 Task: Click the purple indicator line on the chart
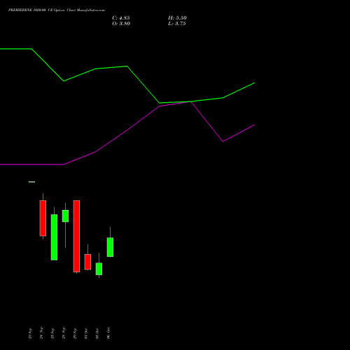coord(127,130)
